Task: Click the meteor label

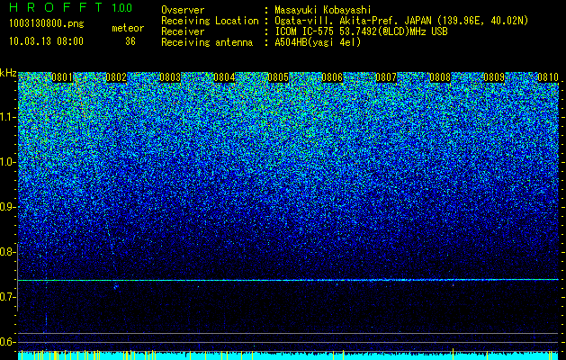Action: pyautogui.click(x=128, y=28)
